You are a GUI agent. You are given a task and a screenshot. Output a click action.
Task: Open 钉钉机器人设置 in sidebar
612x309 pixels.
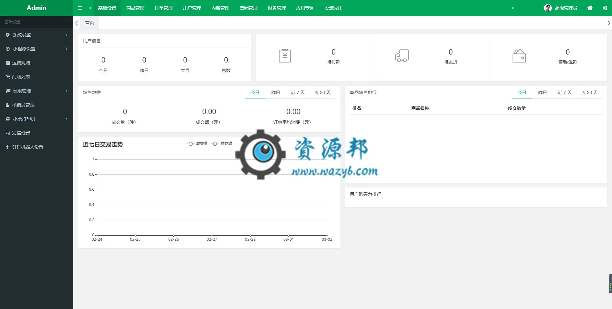click(x=37, y=147)
